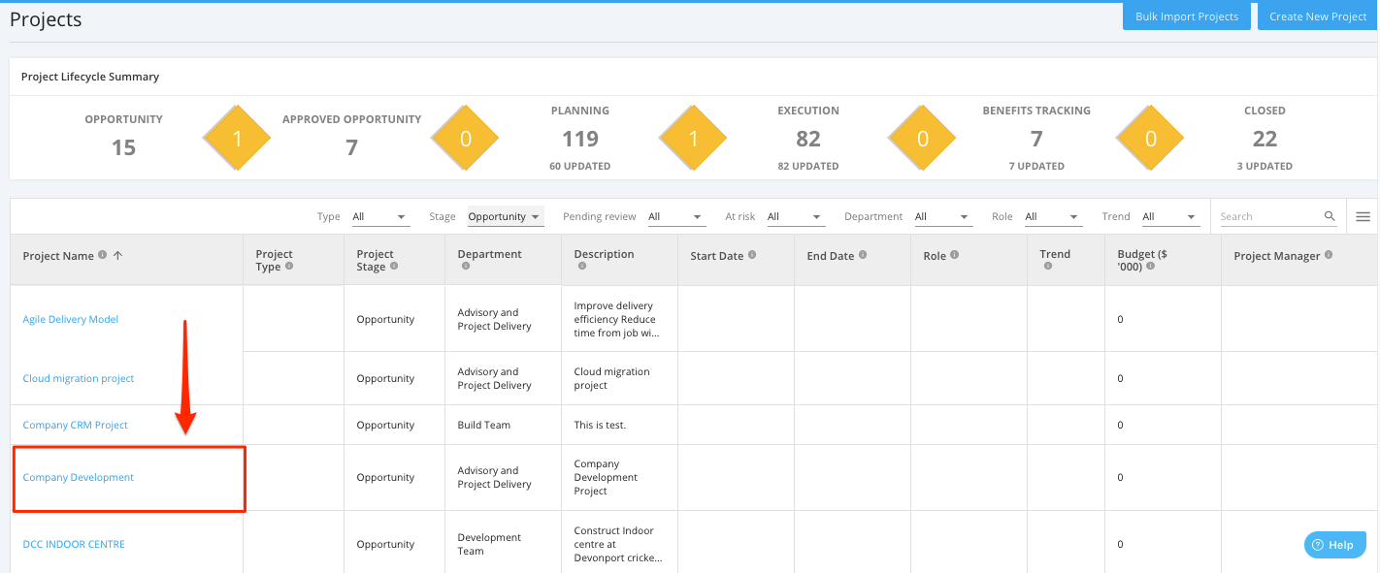Click the 'Project Lifecycle Summary' heading
Screen dimensions: 1380x573
point(90,77)
